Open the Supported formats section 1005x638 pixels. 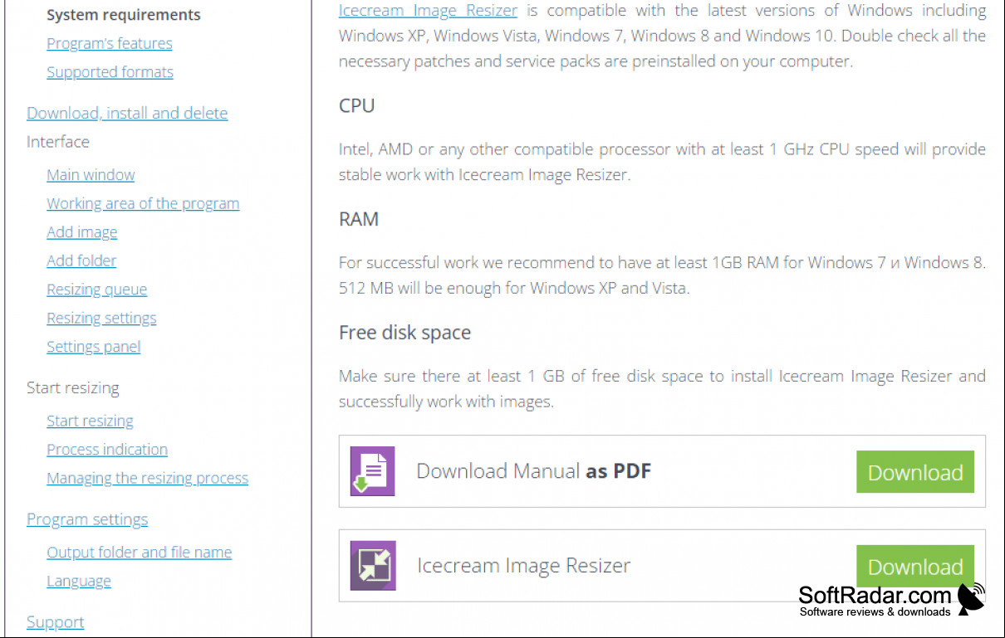110,72
